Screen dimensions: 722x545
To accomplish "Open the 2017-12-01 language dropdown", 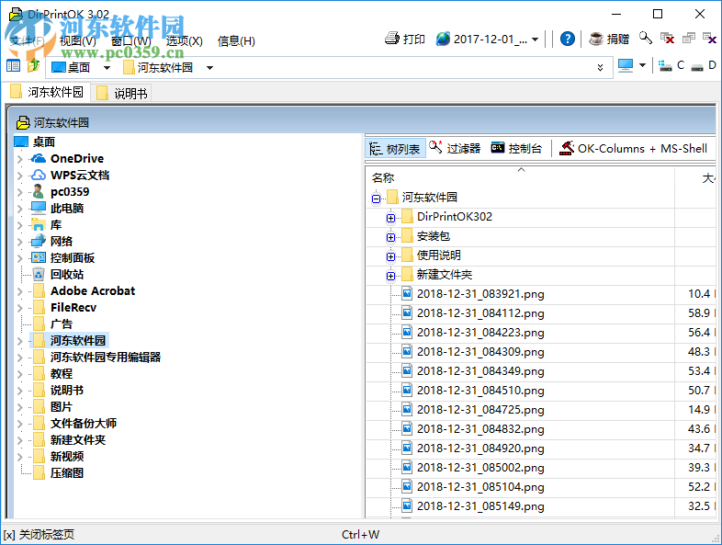I will [535, 40].
